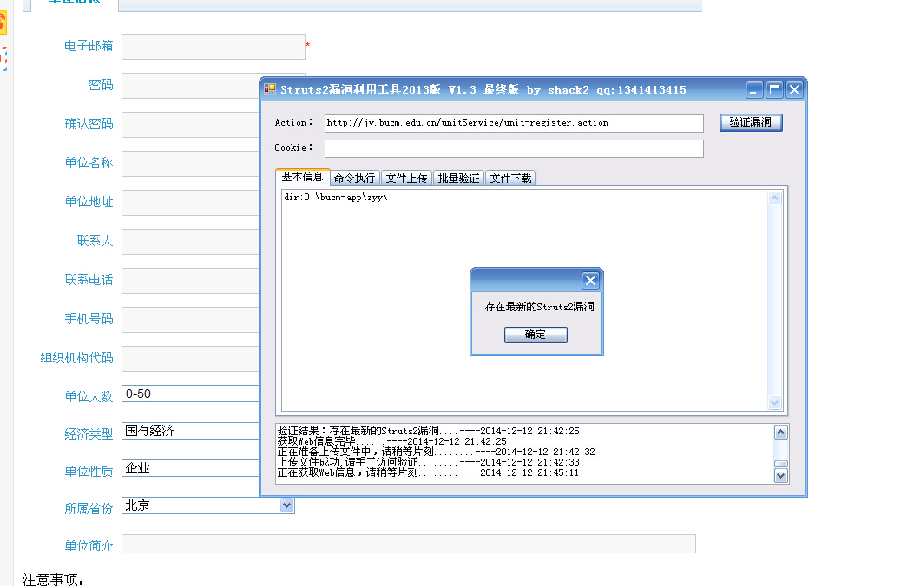Open the 经济类型 国有经济 dropdown

coord(190,431)
